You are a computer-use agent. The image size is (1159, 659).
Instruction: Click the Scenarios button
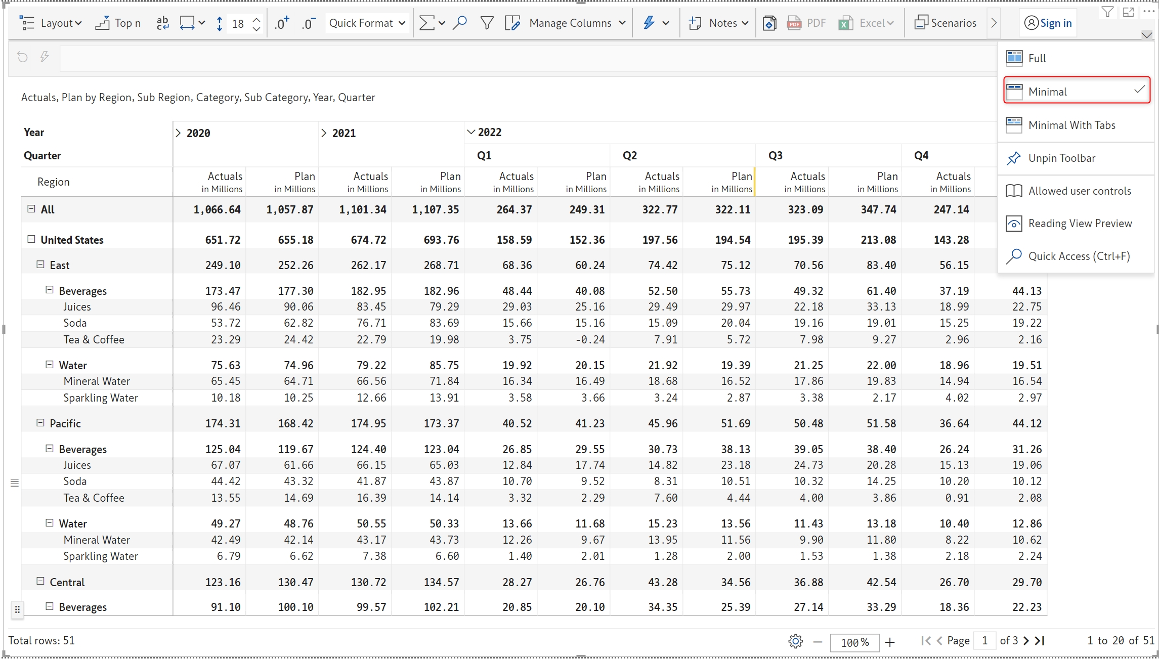click(x=945, y=23)
